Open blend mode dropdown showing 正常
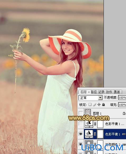The image size is (126, 154). click(x=91, y=98)
